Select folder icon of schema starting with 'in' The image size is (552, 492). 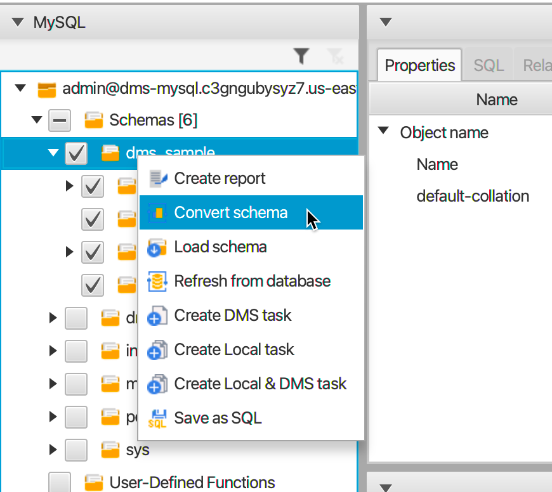(x=110, y=351)
